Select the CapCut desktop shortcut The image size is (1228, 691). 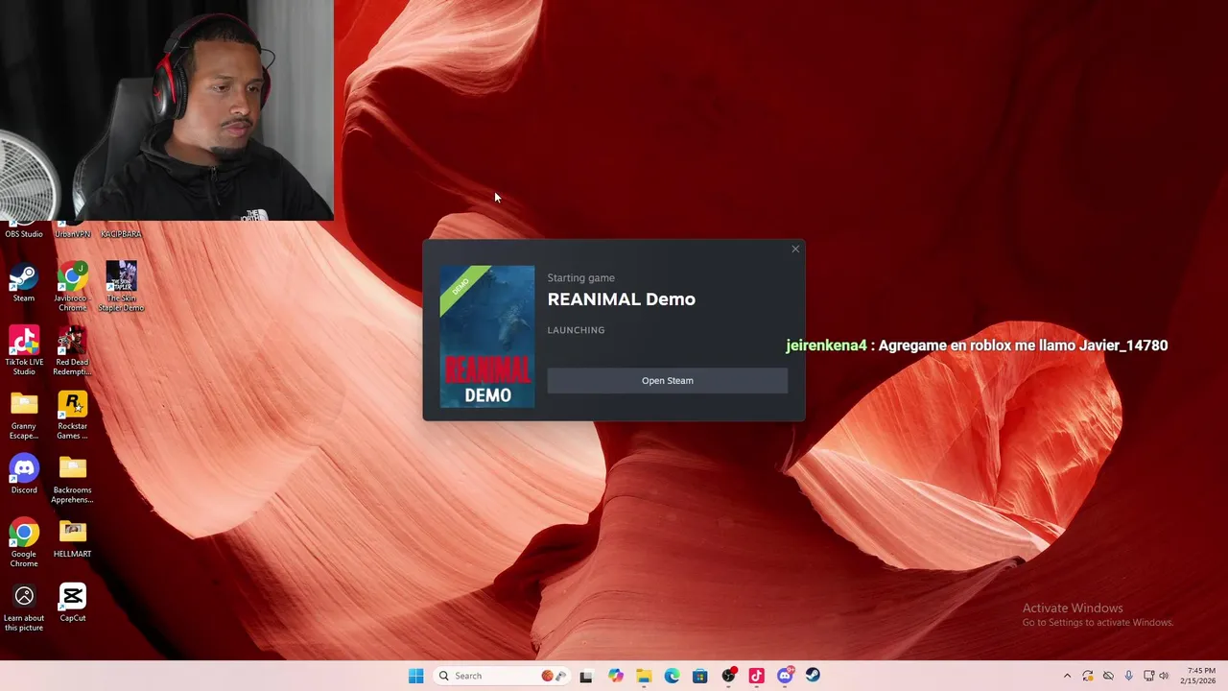pyautogui.click(x=72, y=604)
